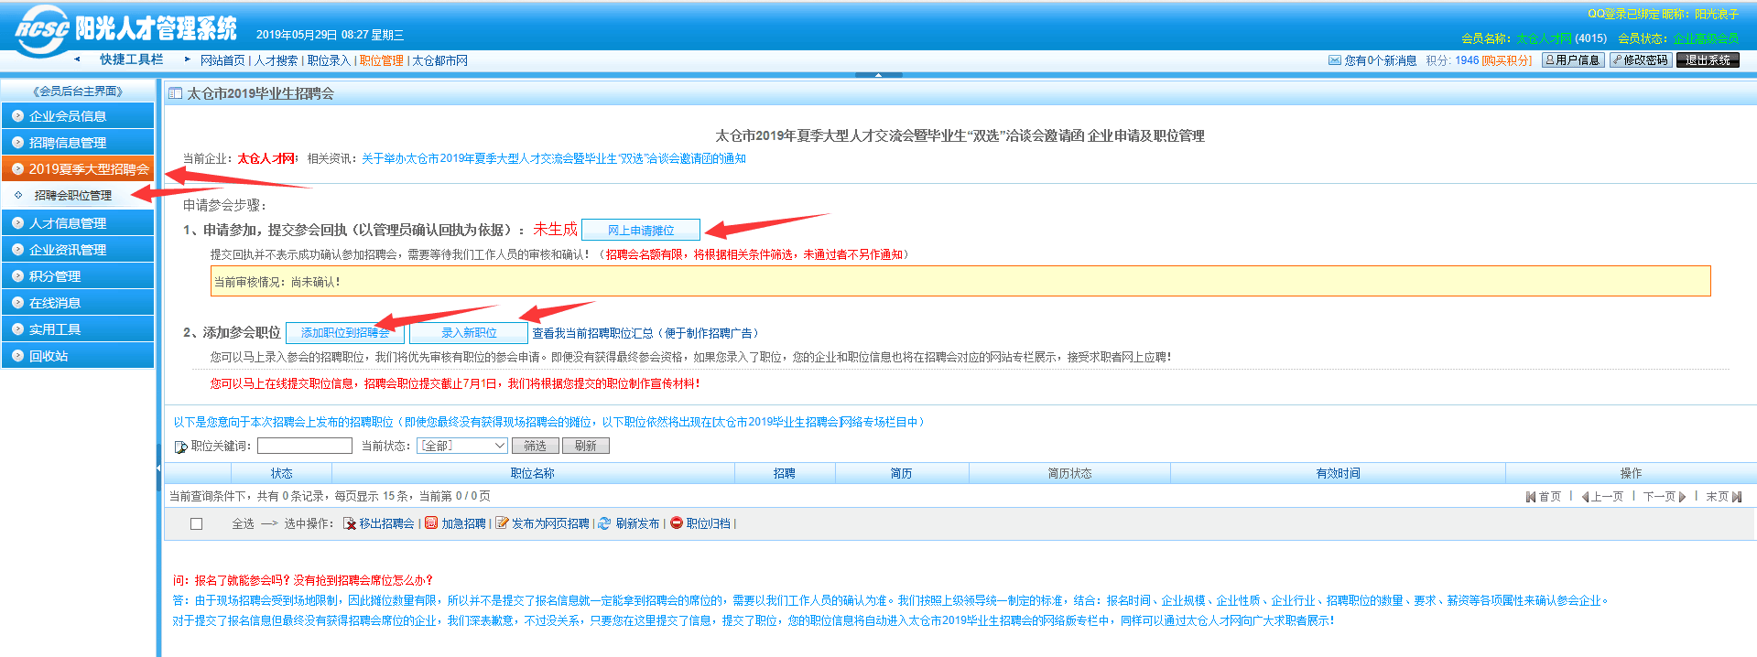Click the 退出系统 logout button
Viewport: 1757px width, 657px height.
click(x=1708, y=60)
